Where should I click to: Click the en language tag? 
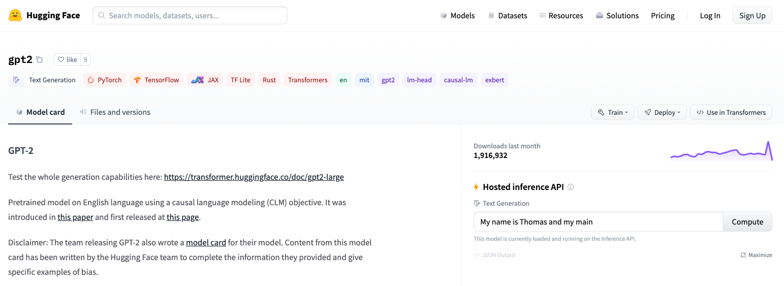click(343, 80)
